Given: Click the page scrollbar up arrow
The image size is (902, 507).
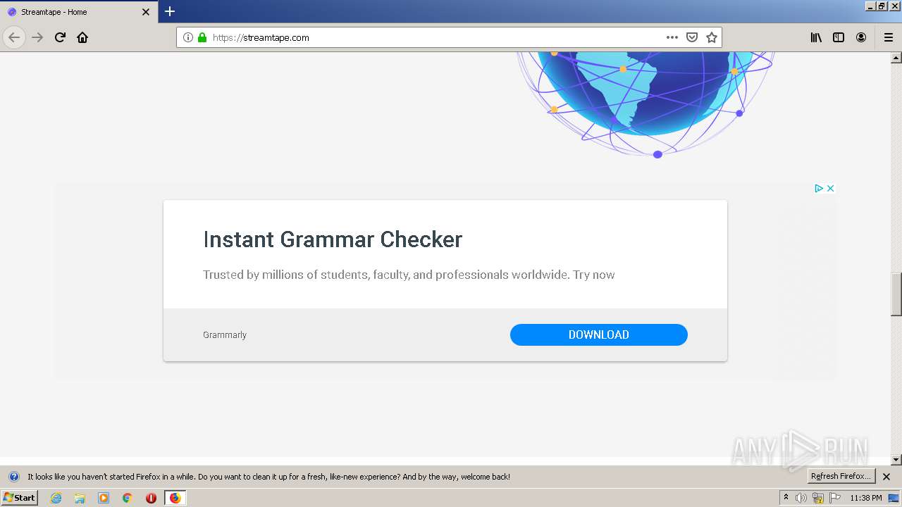Looking at the screenshot, I should pos(896,58).
